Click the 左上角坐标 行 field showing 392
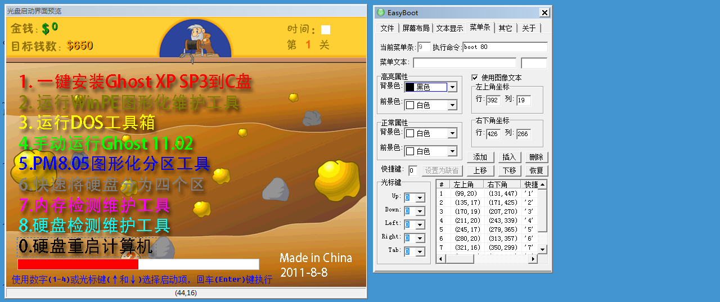 pos(493,100)
